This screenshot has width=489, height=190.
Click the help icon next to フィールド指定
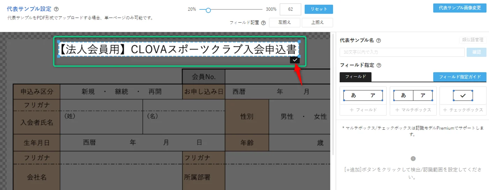tap(379, 65)
